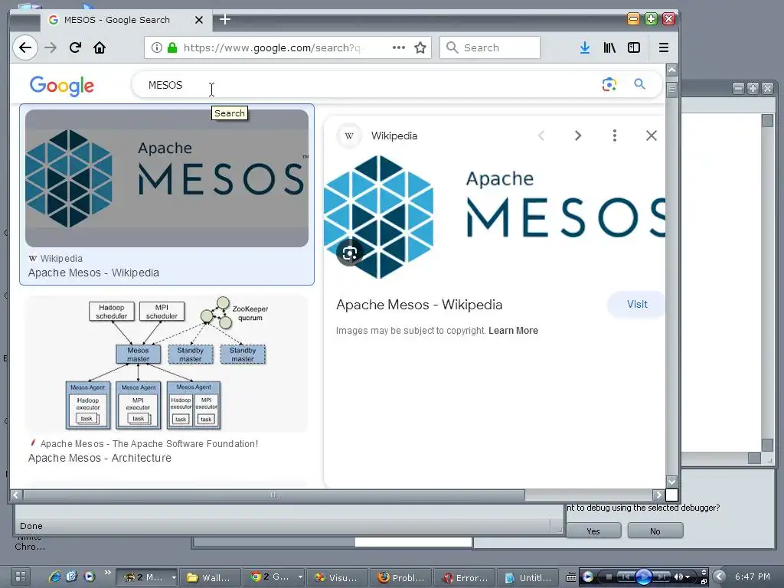Screen dimensions: 784x588
Task: Click the clock showing 6:47 PM
Action: click(752, 577)
